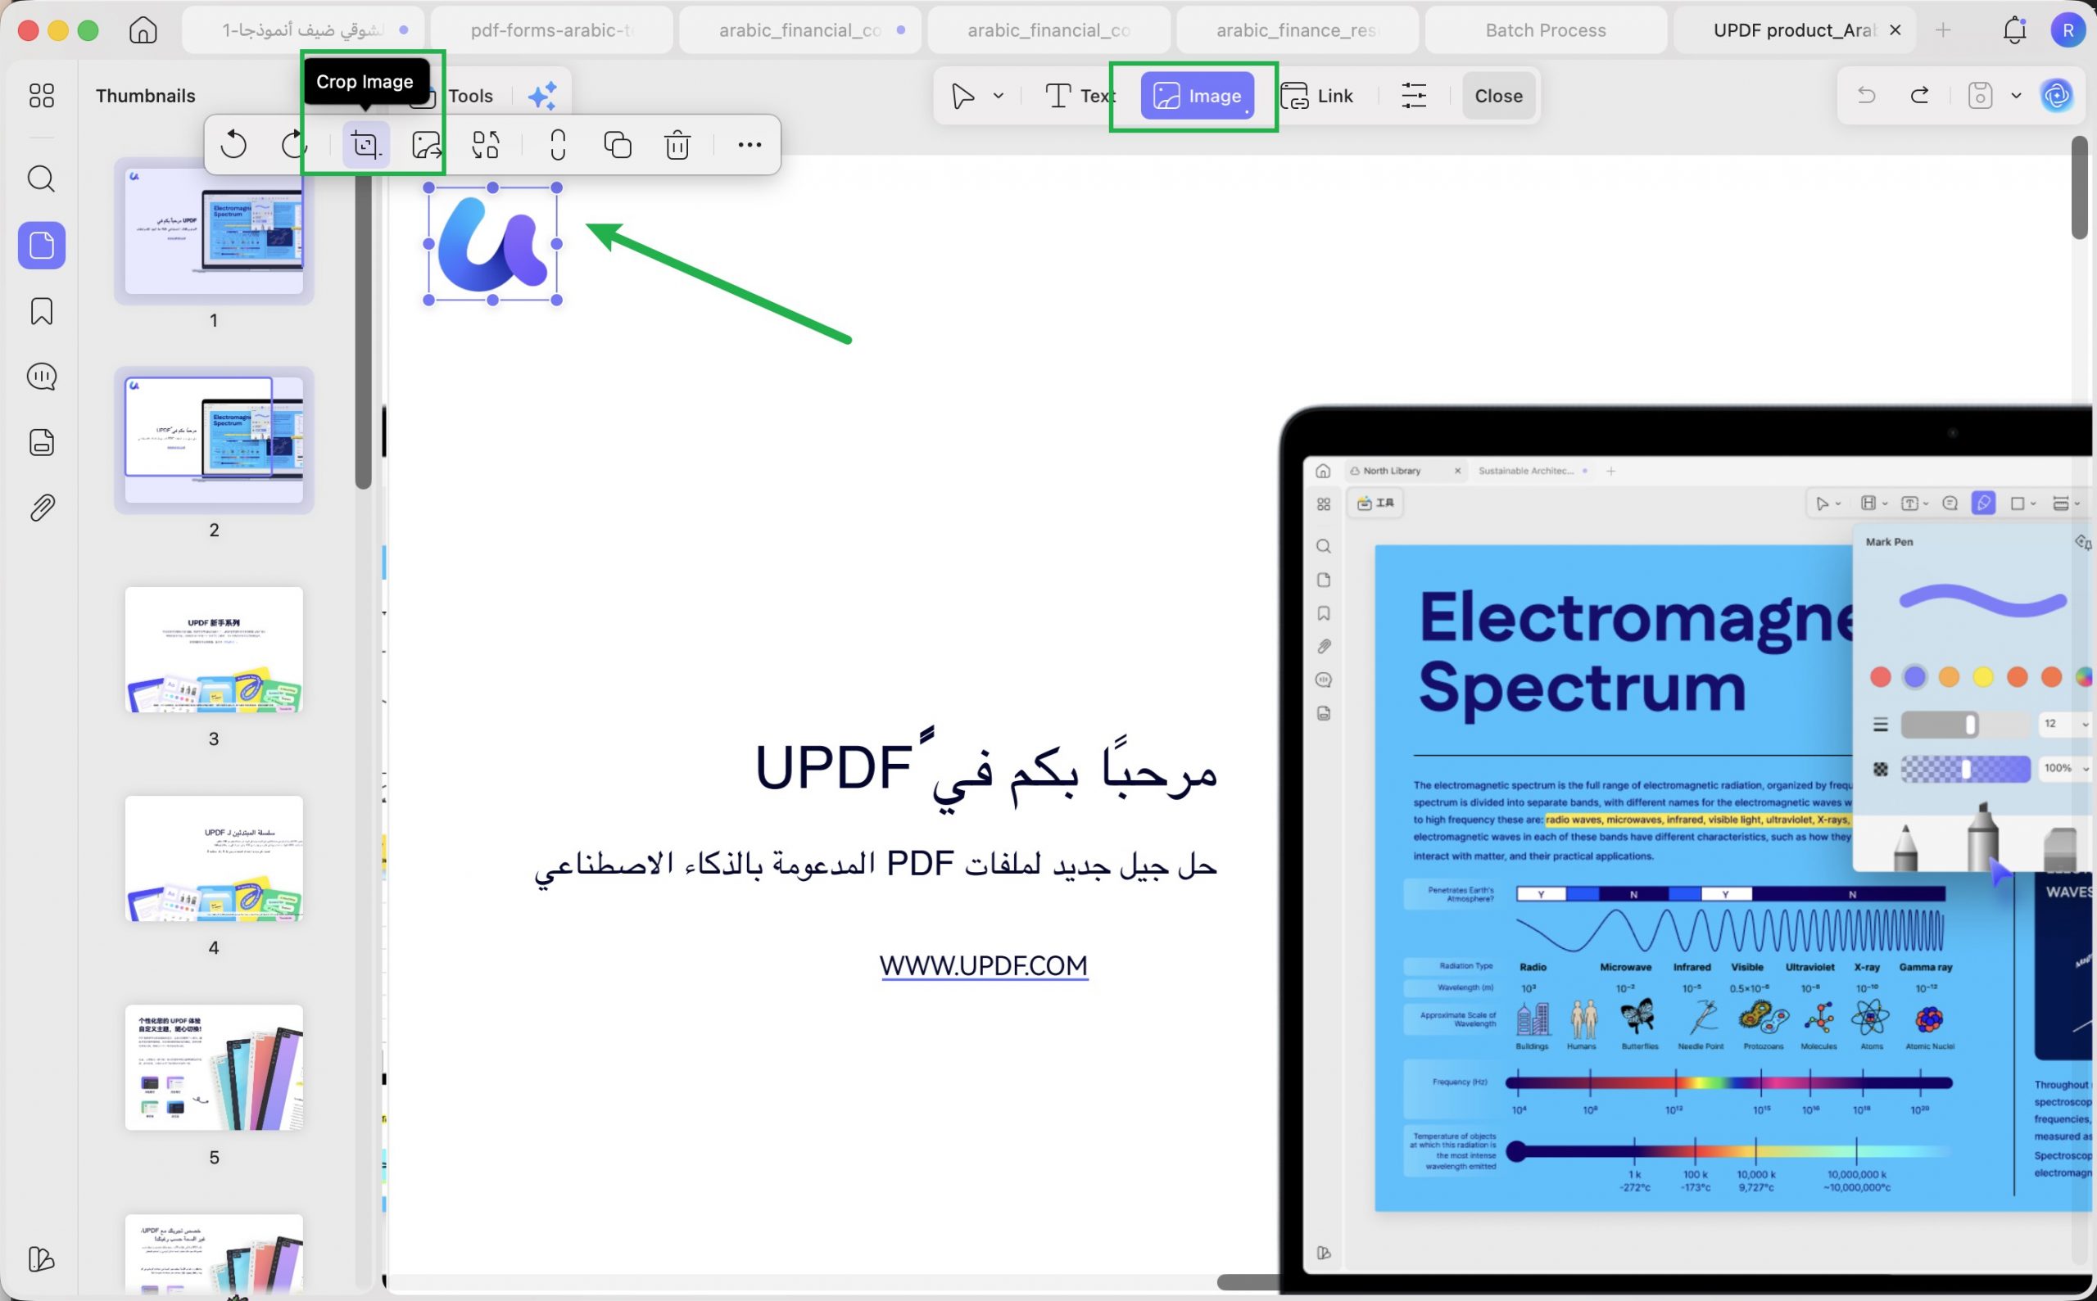The image size is (2097, 1301).
Task: Redo the last action
Action: (x=1918, y=95)
